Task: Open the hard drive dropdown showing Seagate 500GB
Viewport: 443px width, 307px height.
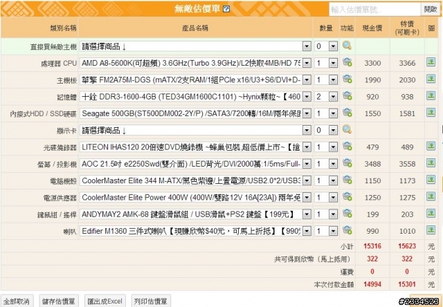Action: 195,113
